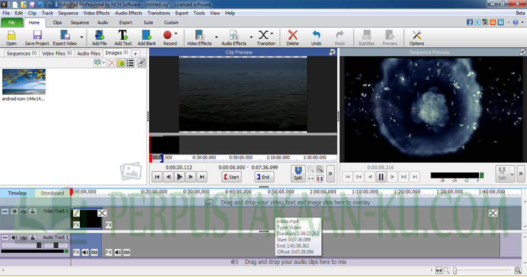Open the Audio Effects tool
The width and height of the screenshot is (527, 277).
pyautogui.click(x=234, y=38)
